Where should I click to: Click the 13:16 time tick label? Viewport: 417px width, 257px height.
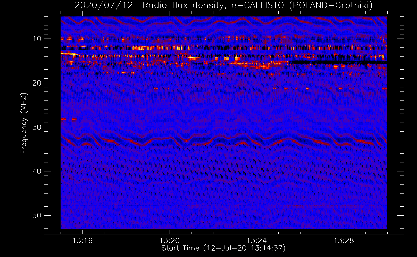pyautogui.click(x=82, y=241)
